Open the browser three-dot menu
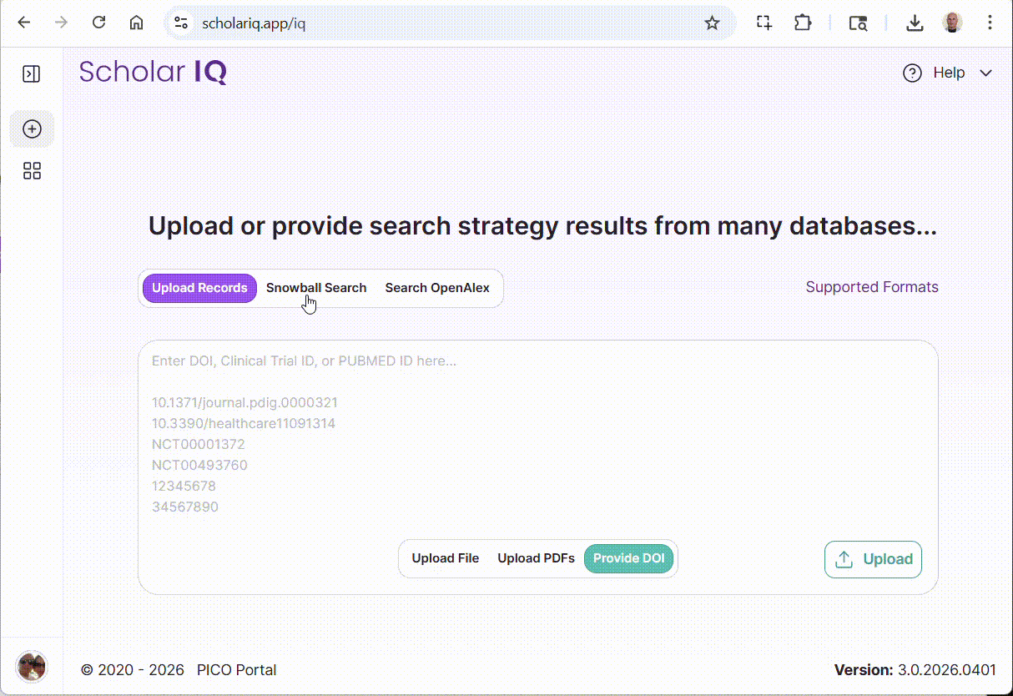 pos(990,23)
